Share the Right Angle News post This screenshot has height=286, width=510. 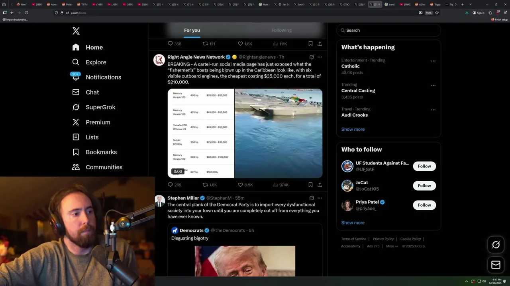pos(320,185)
